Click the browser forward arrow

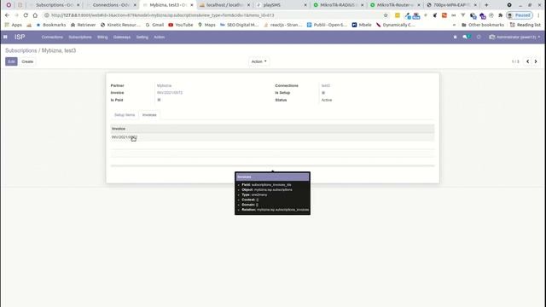pos(16,15)
